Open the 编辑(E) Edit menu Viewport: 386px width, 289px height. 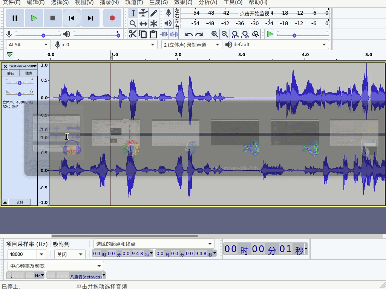[35, 3]
